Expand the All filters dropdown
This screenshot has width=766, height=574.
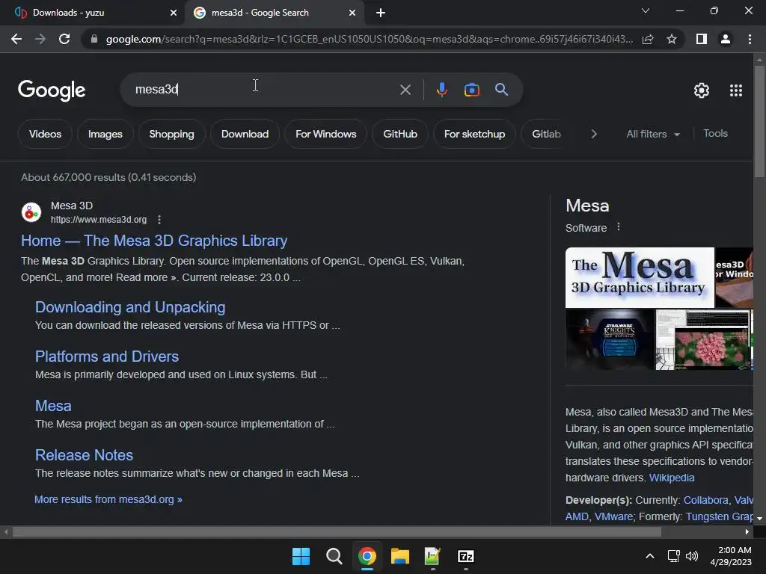point(652,134)
